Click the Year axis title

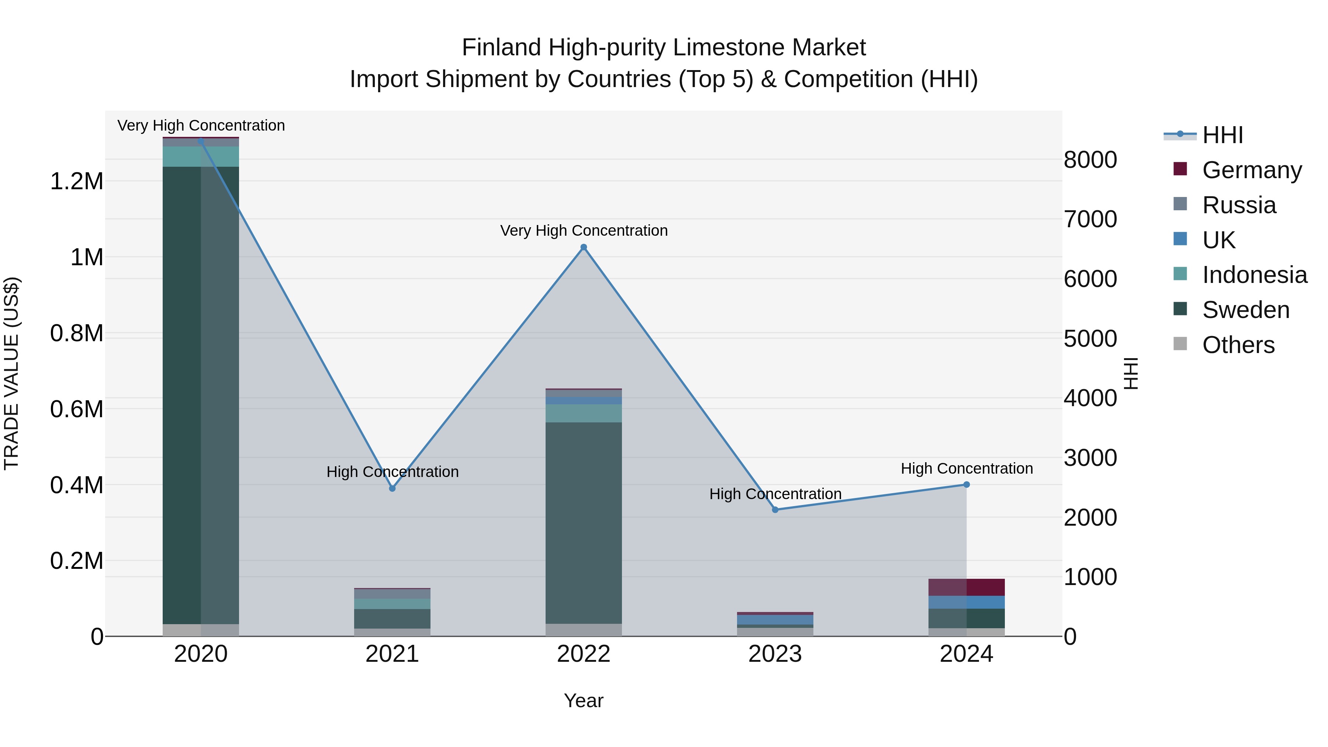tap(584, 701)
